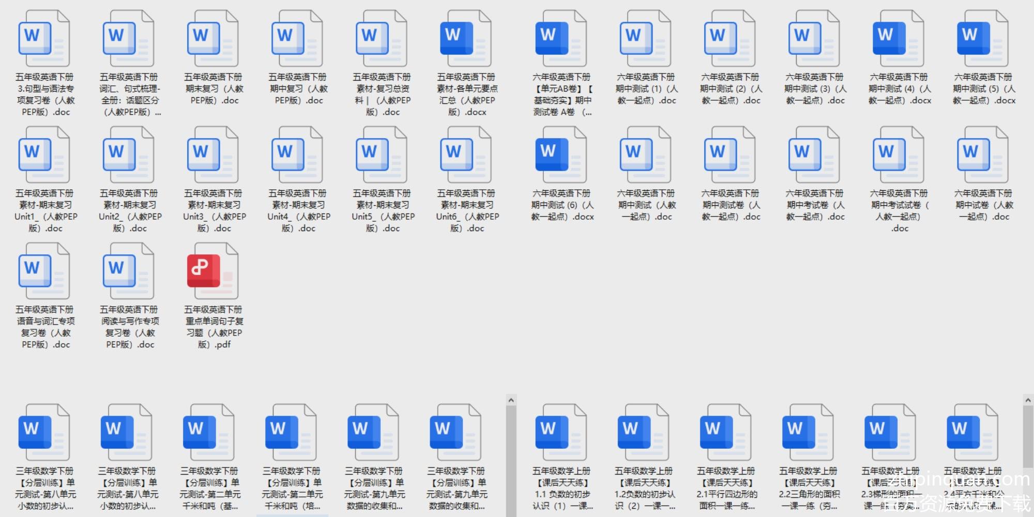
Task: Open the 阅读与写作专项复习卷 doc file
Action: click(x=129, y=296)
